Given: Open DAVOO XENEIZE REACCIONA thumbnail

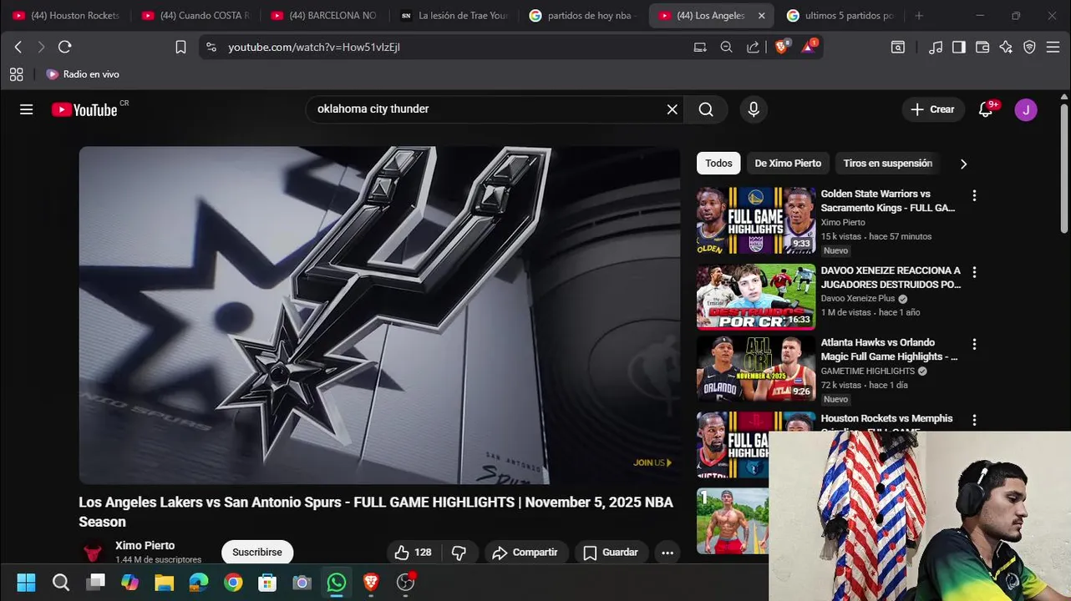Looking at the screenshot, I should (756, 297).
